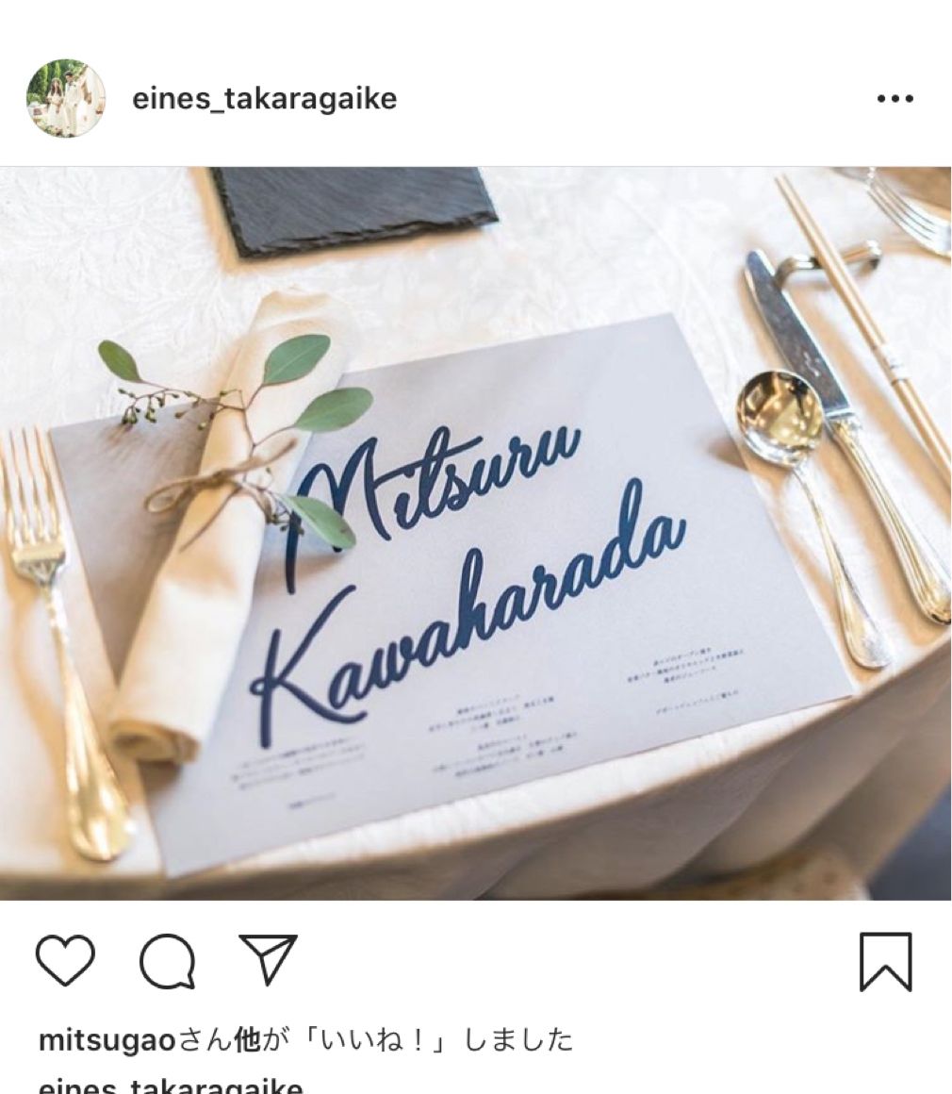Tap the 'Kawaharada' script text in photo
Viewport: 952px width, 1094px height.
coord(466,605)
